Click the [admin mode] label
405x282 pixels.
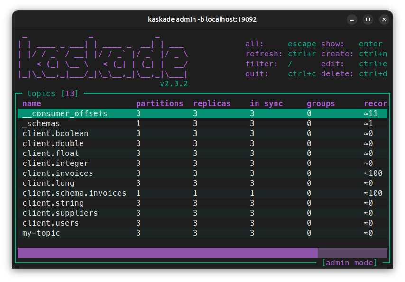click(x=349, y=263)
